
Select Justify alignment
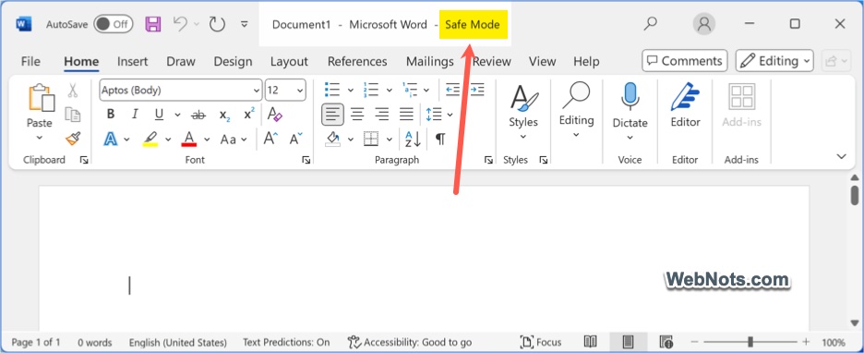407,115
